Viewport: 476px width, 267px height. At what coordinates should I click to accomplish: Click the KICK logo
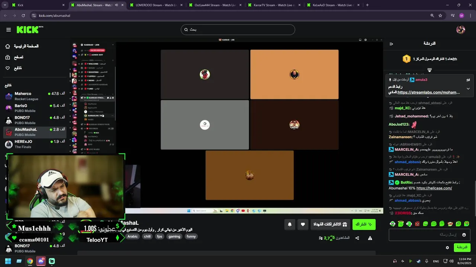pos(30,30)
